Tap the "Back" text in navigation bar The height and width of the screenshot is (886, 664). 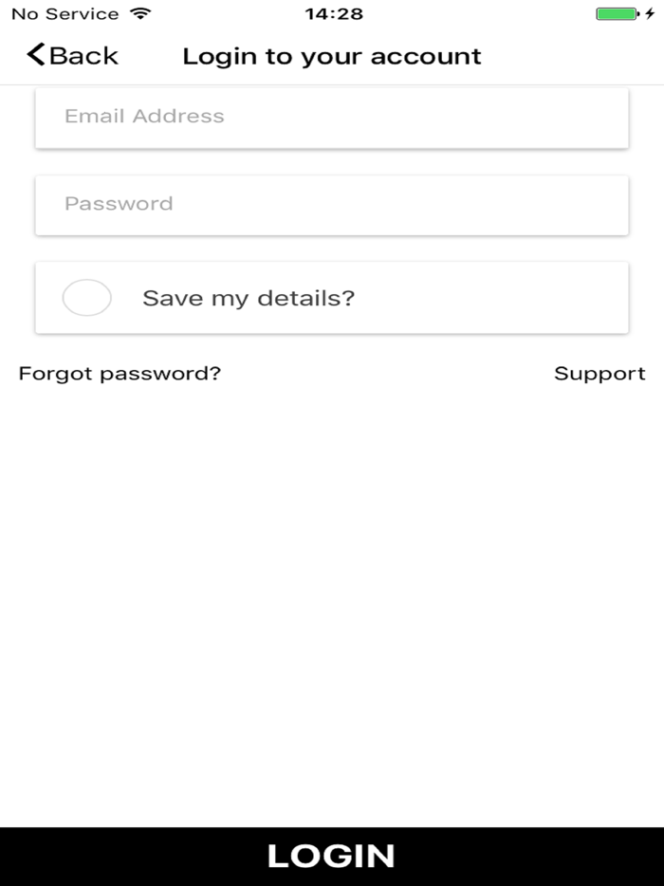coord(83,56)
